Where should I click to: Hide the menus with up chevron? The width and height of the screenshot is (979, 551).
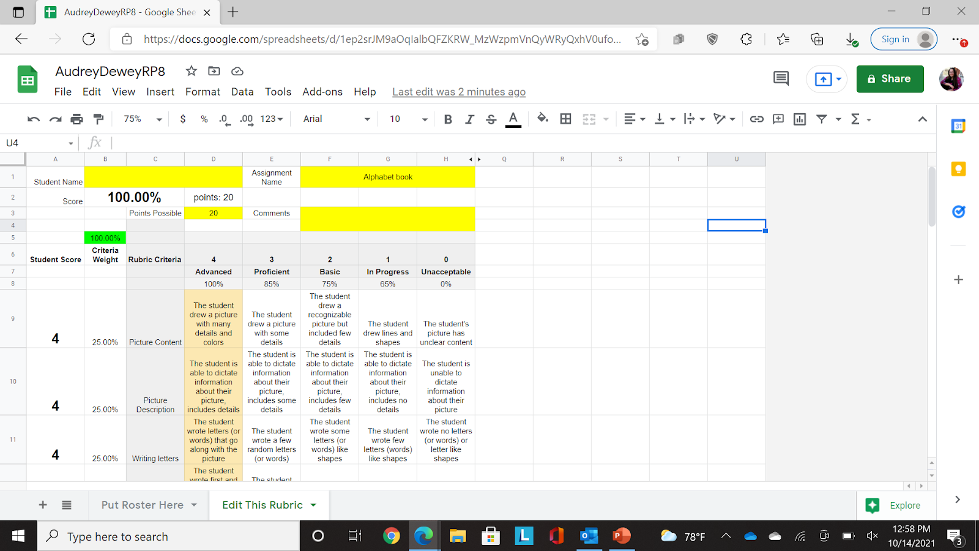click(x=922, y=119)
